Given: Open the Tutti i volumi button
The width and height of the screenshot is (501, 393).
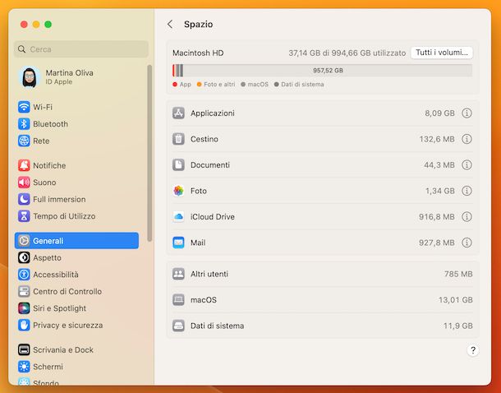Looking at the screenshot, I should (442, 53).
